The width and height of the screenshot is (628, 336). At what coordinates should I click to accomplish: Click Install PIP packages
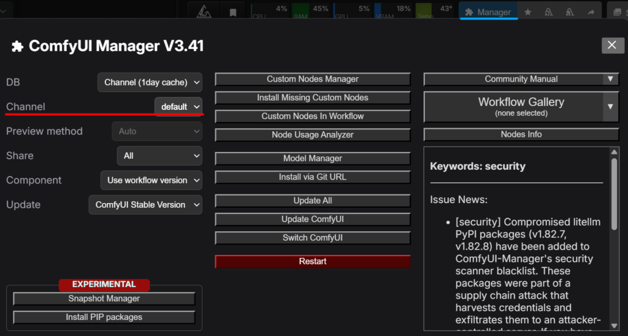click(x=104, y=317)
